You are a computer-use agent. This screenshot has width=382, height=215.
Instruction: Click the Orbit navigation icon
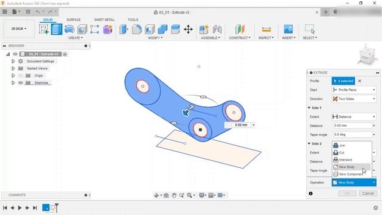tap(157, 195)
